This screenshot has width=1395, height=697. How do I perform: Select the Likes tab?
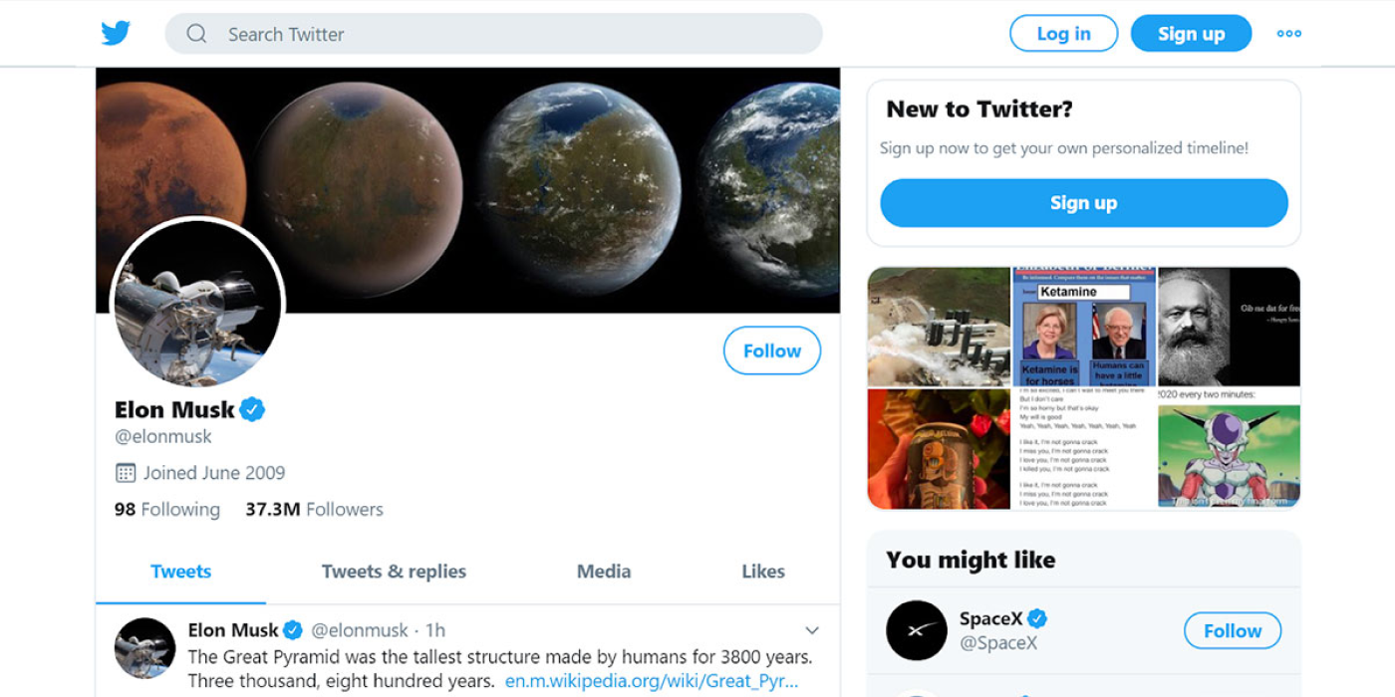[763, 572]
